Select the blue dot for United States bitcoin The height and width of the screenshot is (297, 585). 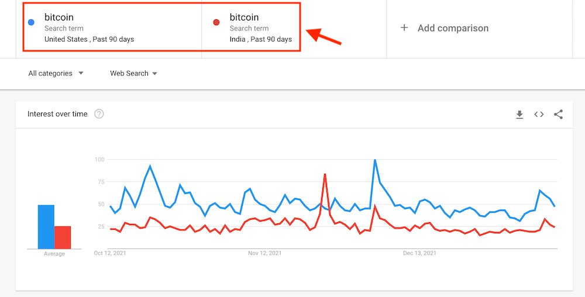(32, 22)
